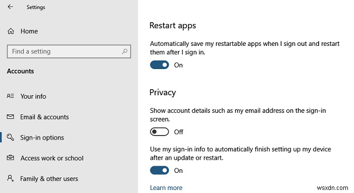
Task: Click the 'Automatically save my restartable apps' description
Action: click(245, 48)
